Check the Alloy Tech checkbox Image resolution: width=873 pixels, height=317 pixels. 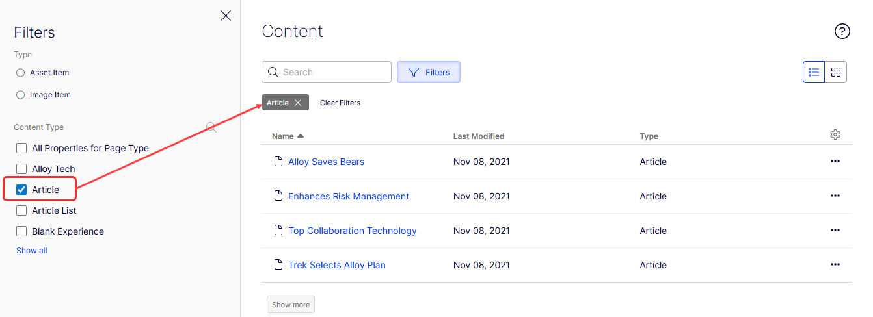(x=21, y=169)
